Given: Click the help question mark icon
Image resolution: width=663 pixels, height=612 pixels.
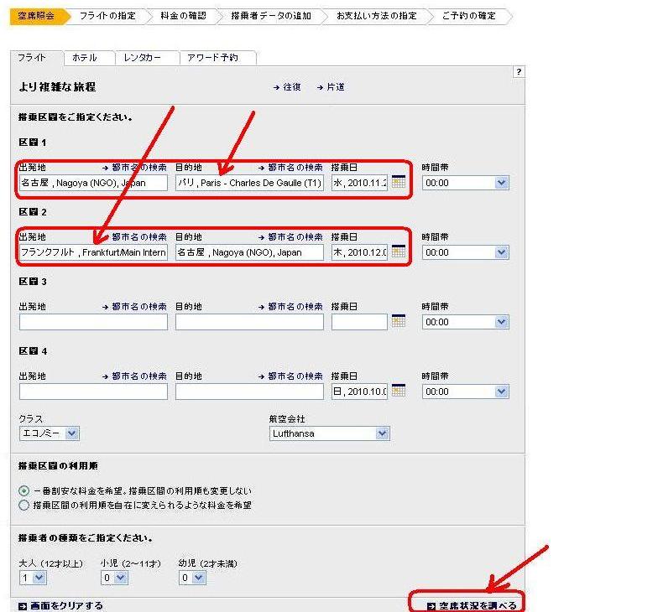Looking at the screenshot, I should pyautogui.click(x=519, y=72).
